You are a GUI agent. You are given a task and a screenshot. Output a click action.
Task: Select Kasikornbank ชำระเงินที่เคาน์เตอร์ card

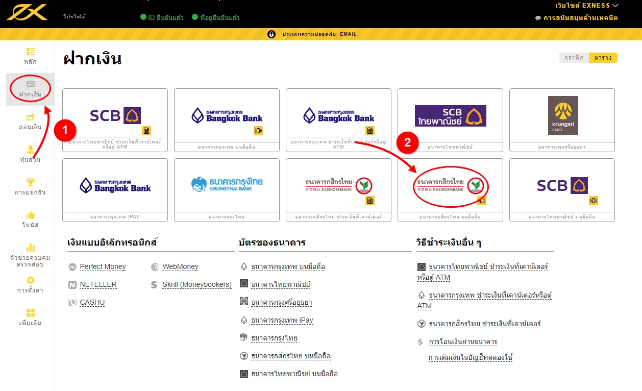point(338,190)
